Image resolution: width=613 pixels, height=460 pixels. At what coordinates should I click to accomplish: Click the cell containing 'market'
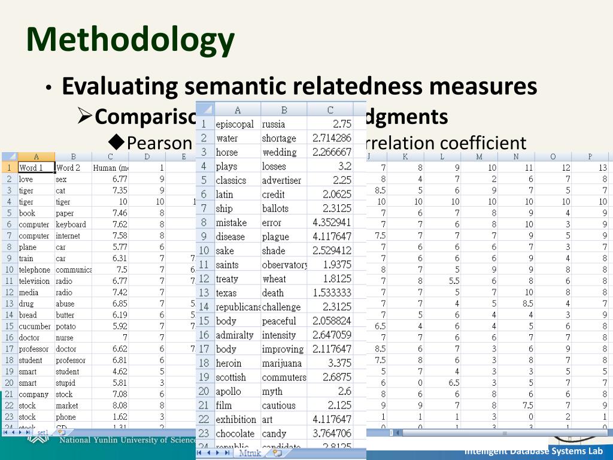click(74, 405)
